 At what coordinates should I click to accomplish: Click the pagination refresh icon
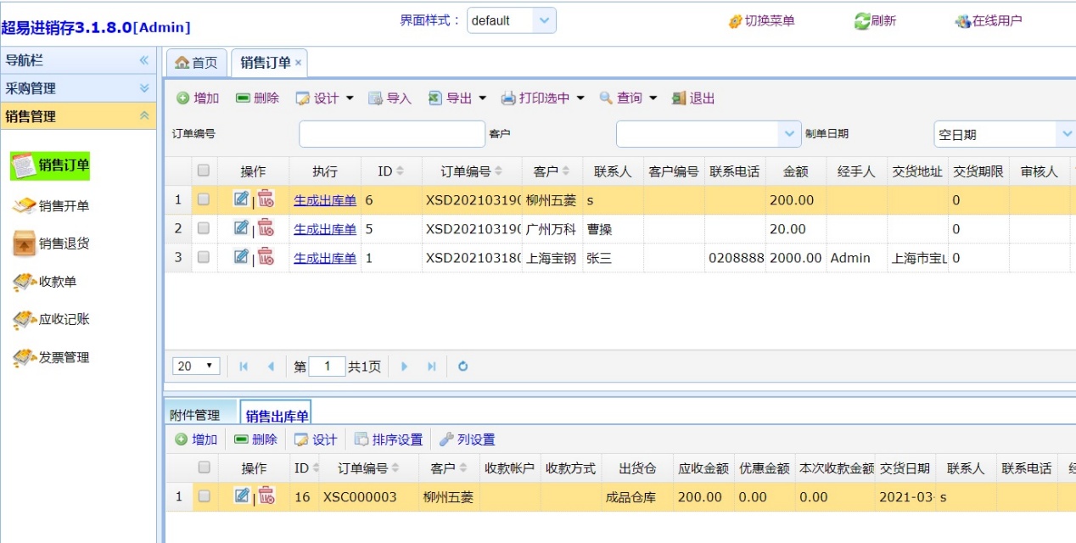coord(462,367)
